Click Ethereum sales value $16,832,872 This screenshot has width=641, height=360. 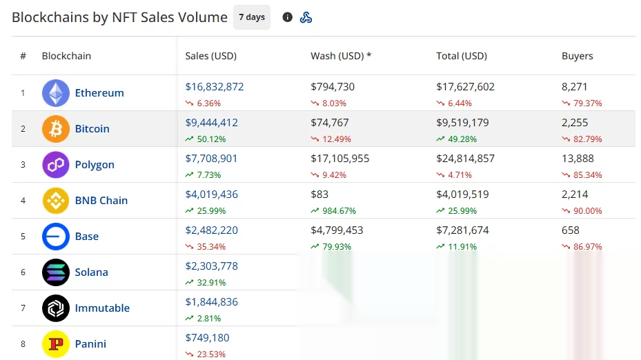point(215,87)
